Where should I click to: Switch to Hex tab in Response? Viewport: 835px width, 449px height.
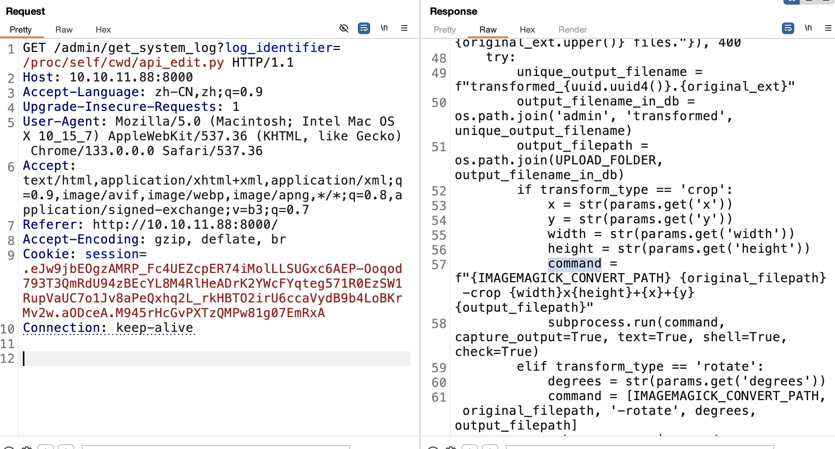click(x=527, y=30)
